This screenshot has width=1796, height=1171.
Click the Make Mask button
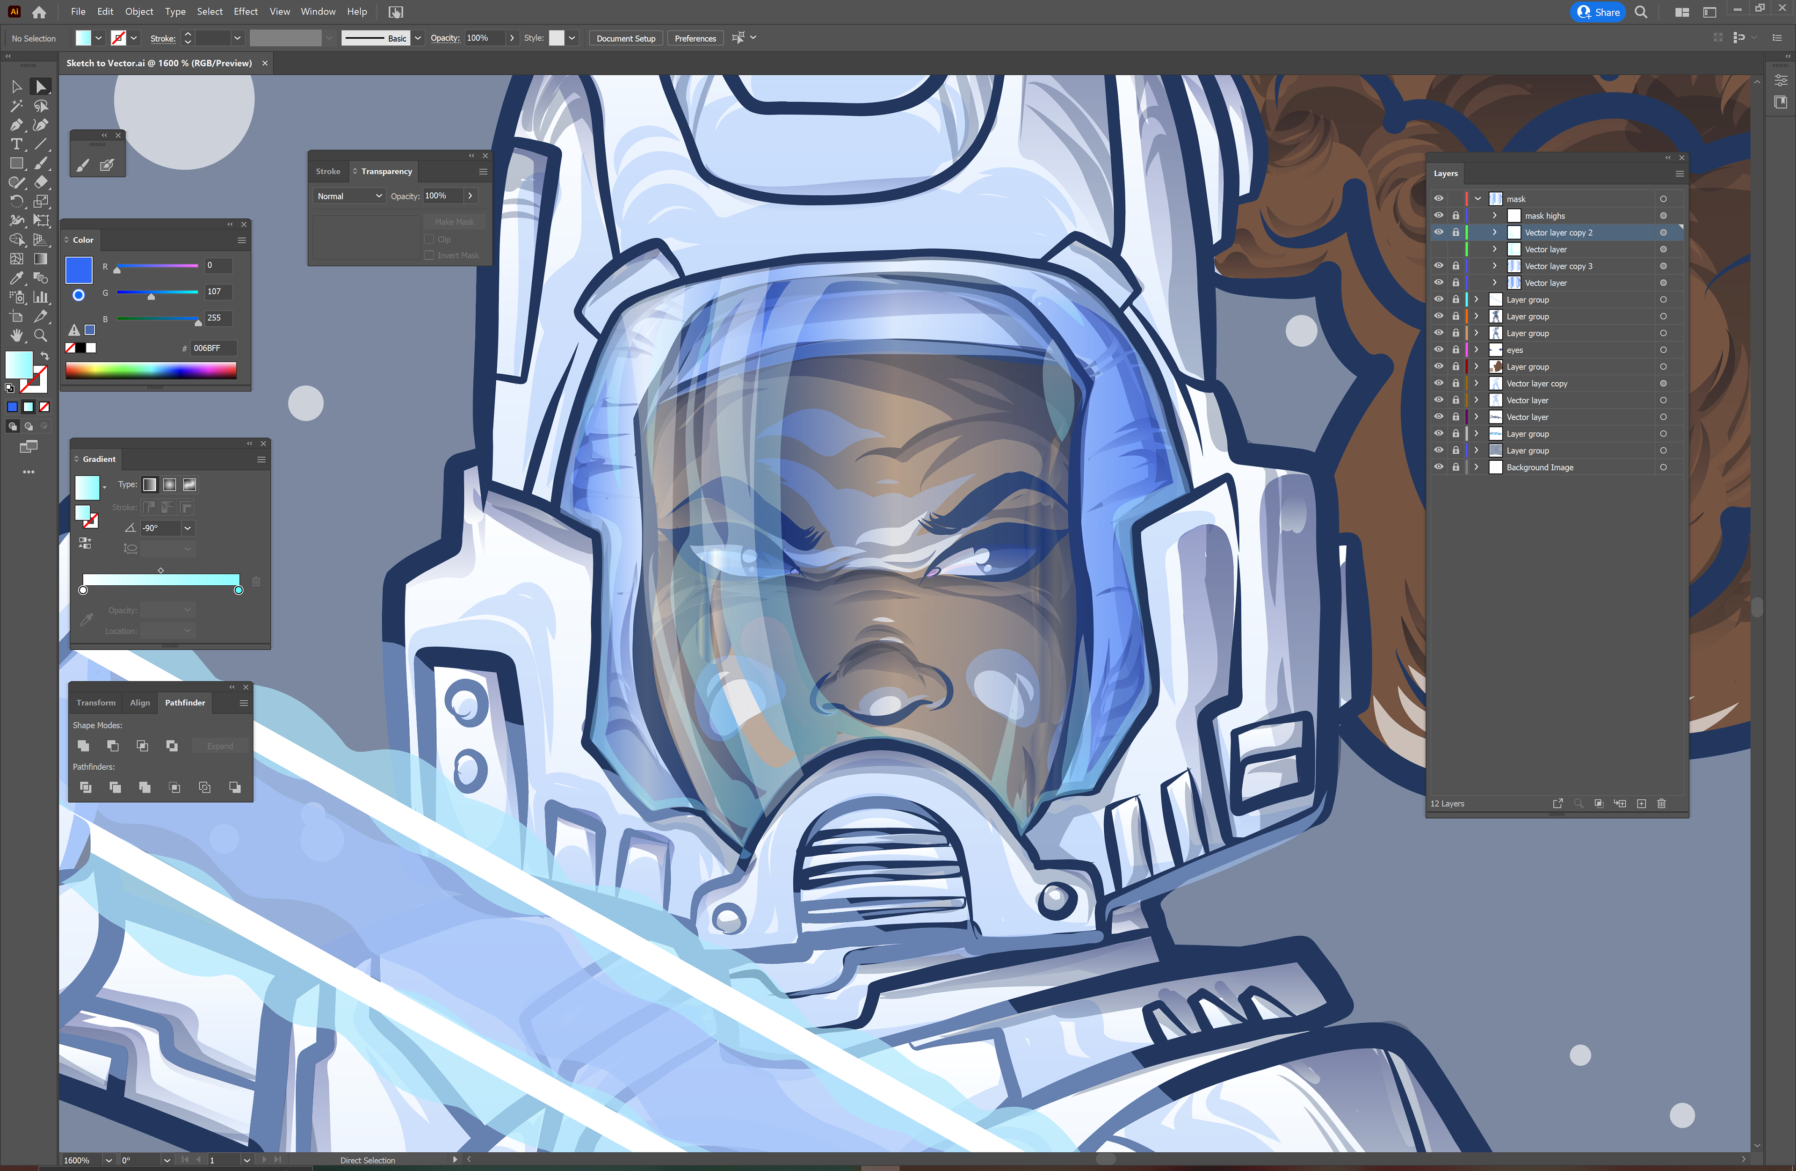click(x=454, y=222)
